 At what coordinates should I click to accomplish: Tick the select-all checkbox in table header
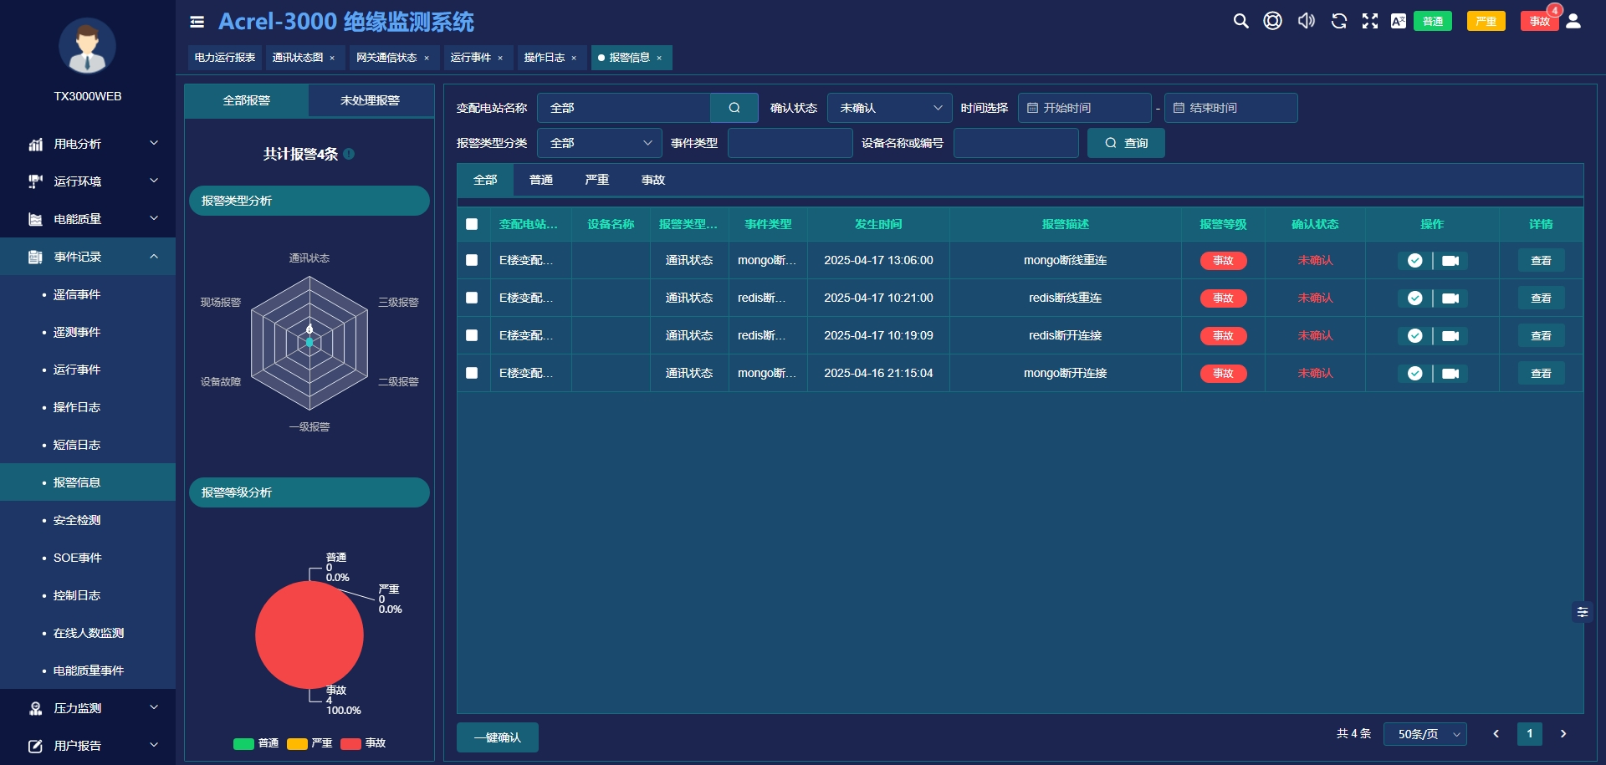[x=472, y=224]
